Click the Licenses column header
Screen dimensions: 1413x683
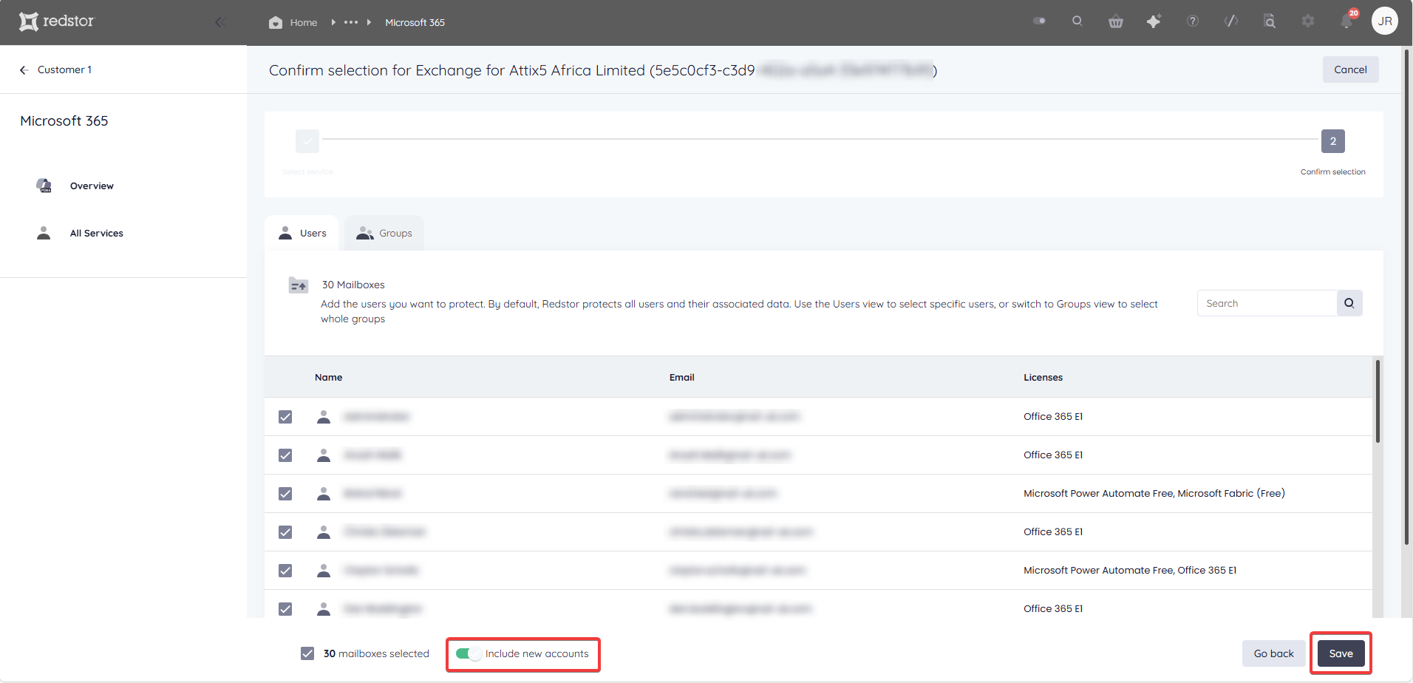point(1043,377)
